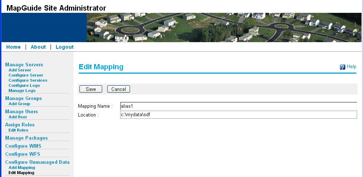Open the About page
This screenshot has width=363, height=177.
tap(38, 47)
